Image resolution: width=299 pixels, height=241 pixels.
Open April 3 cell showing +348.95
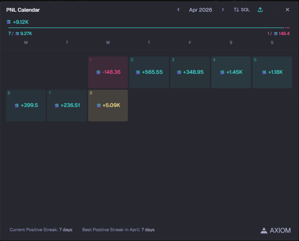(190, 72)
